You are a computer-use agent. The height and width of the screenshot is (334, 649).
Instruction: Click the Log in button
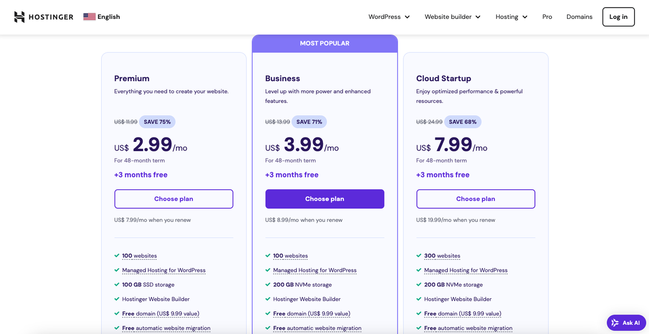(x=618, y=17)
